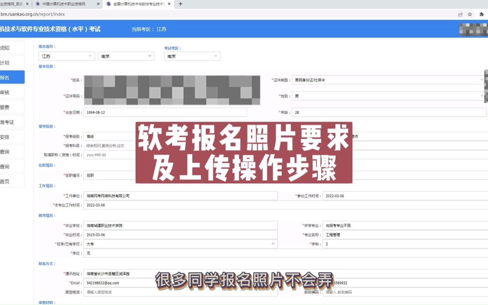Open the 证件类型 dropdown
Viewport: 488px width, 305px height.
click(388, 80)
